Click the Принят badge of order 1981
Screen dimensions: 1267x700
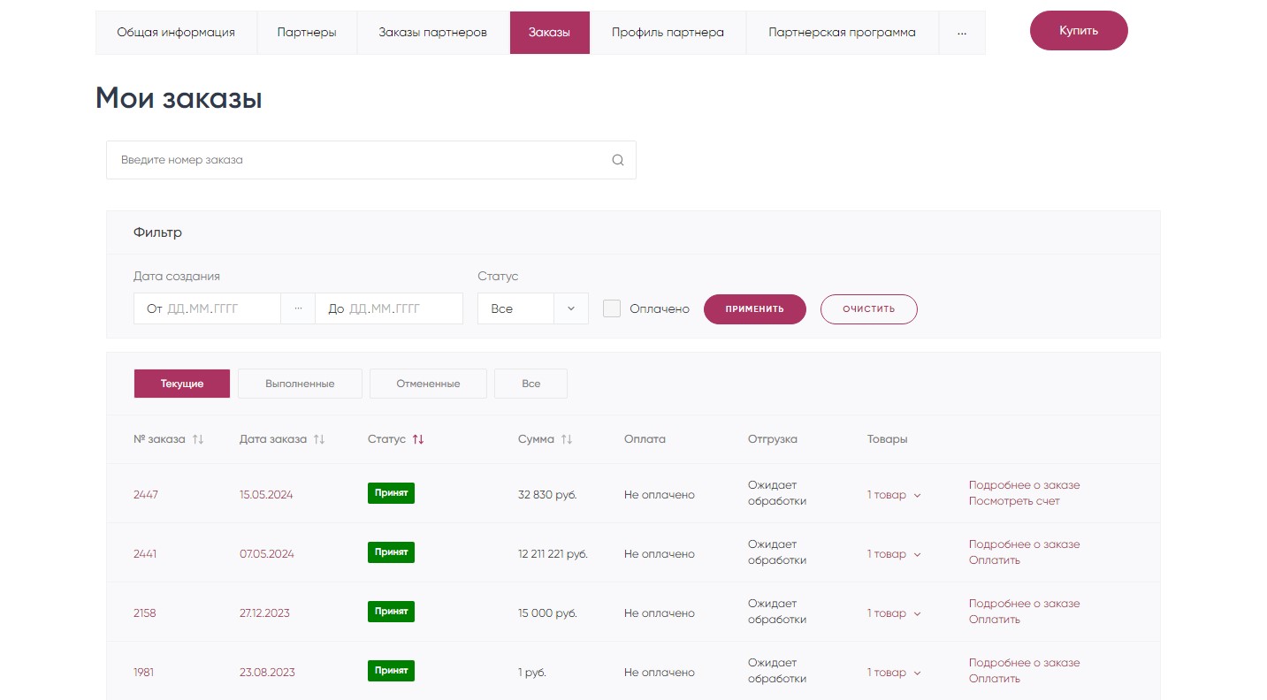[391, 671]
